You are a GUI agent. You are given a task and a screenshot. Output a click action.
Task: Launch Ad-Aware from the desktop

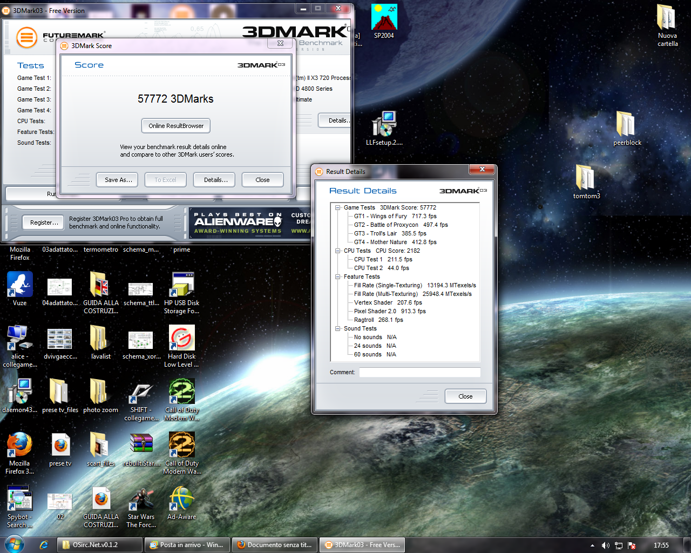(182, 503)
